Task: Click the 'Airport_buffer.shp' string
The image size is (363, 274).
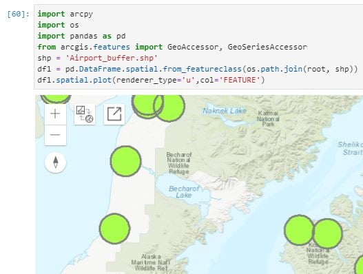Action: coord(112,58)
